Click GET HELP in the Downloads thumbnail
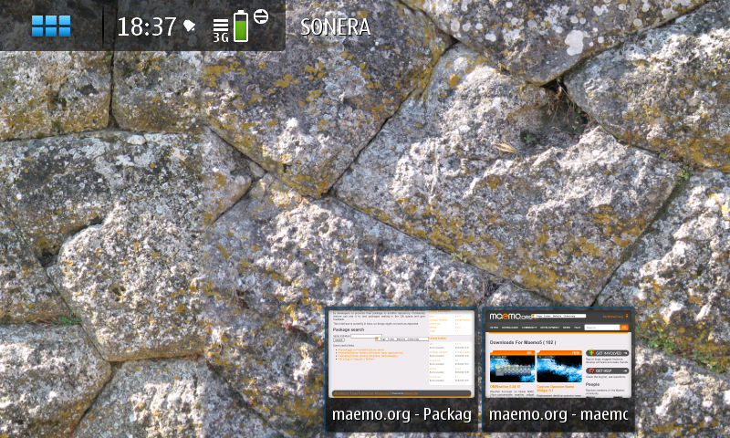This screenshot has height=438, width=730. point(606,370)
